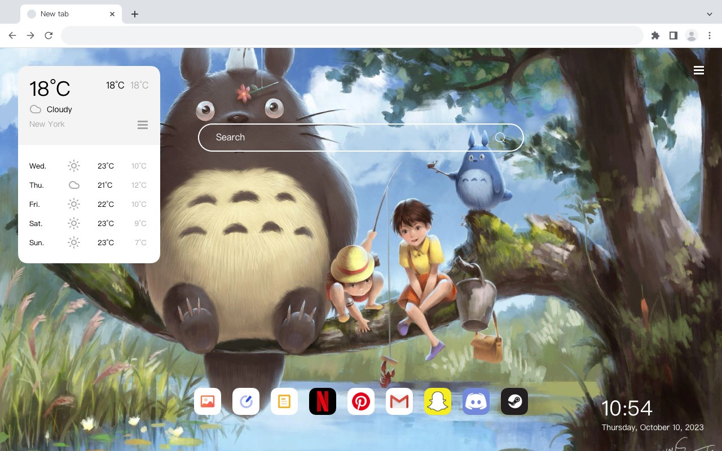Click Saturday's low temperature 9°C
The width and height of the screenshot is (722, 451).
[140, 224]
